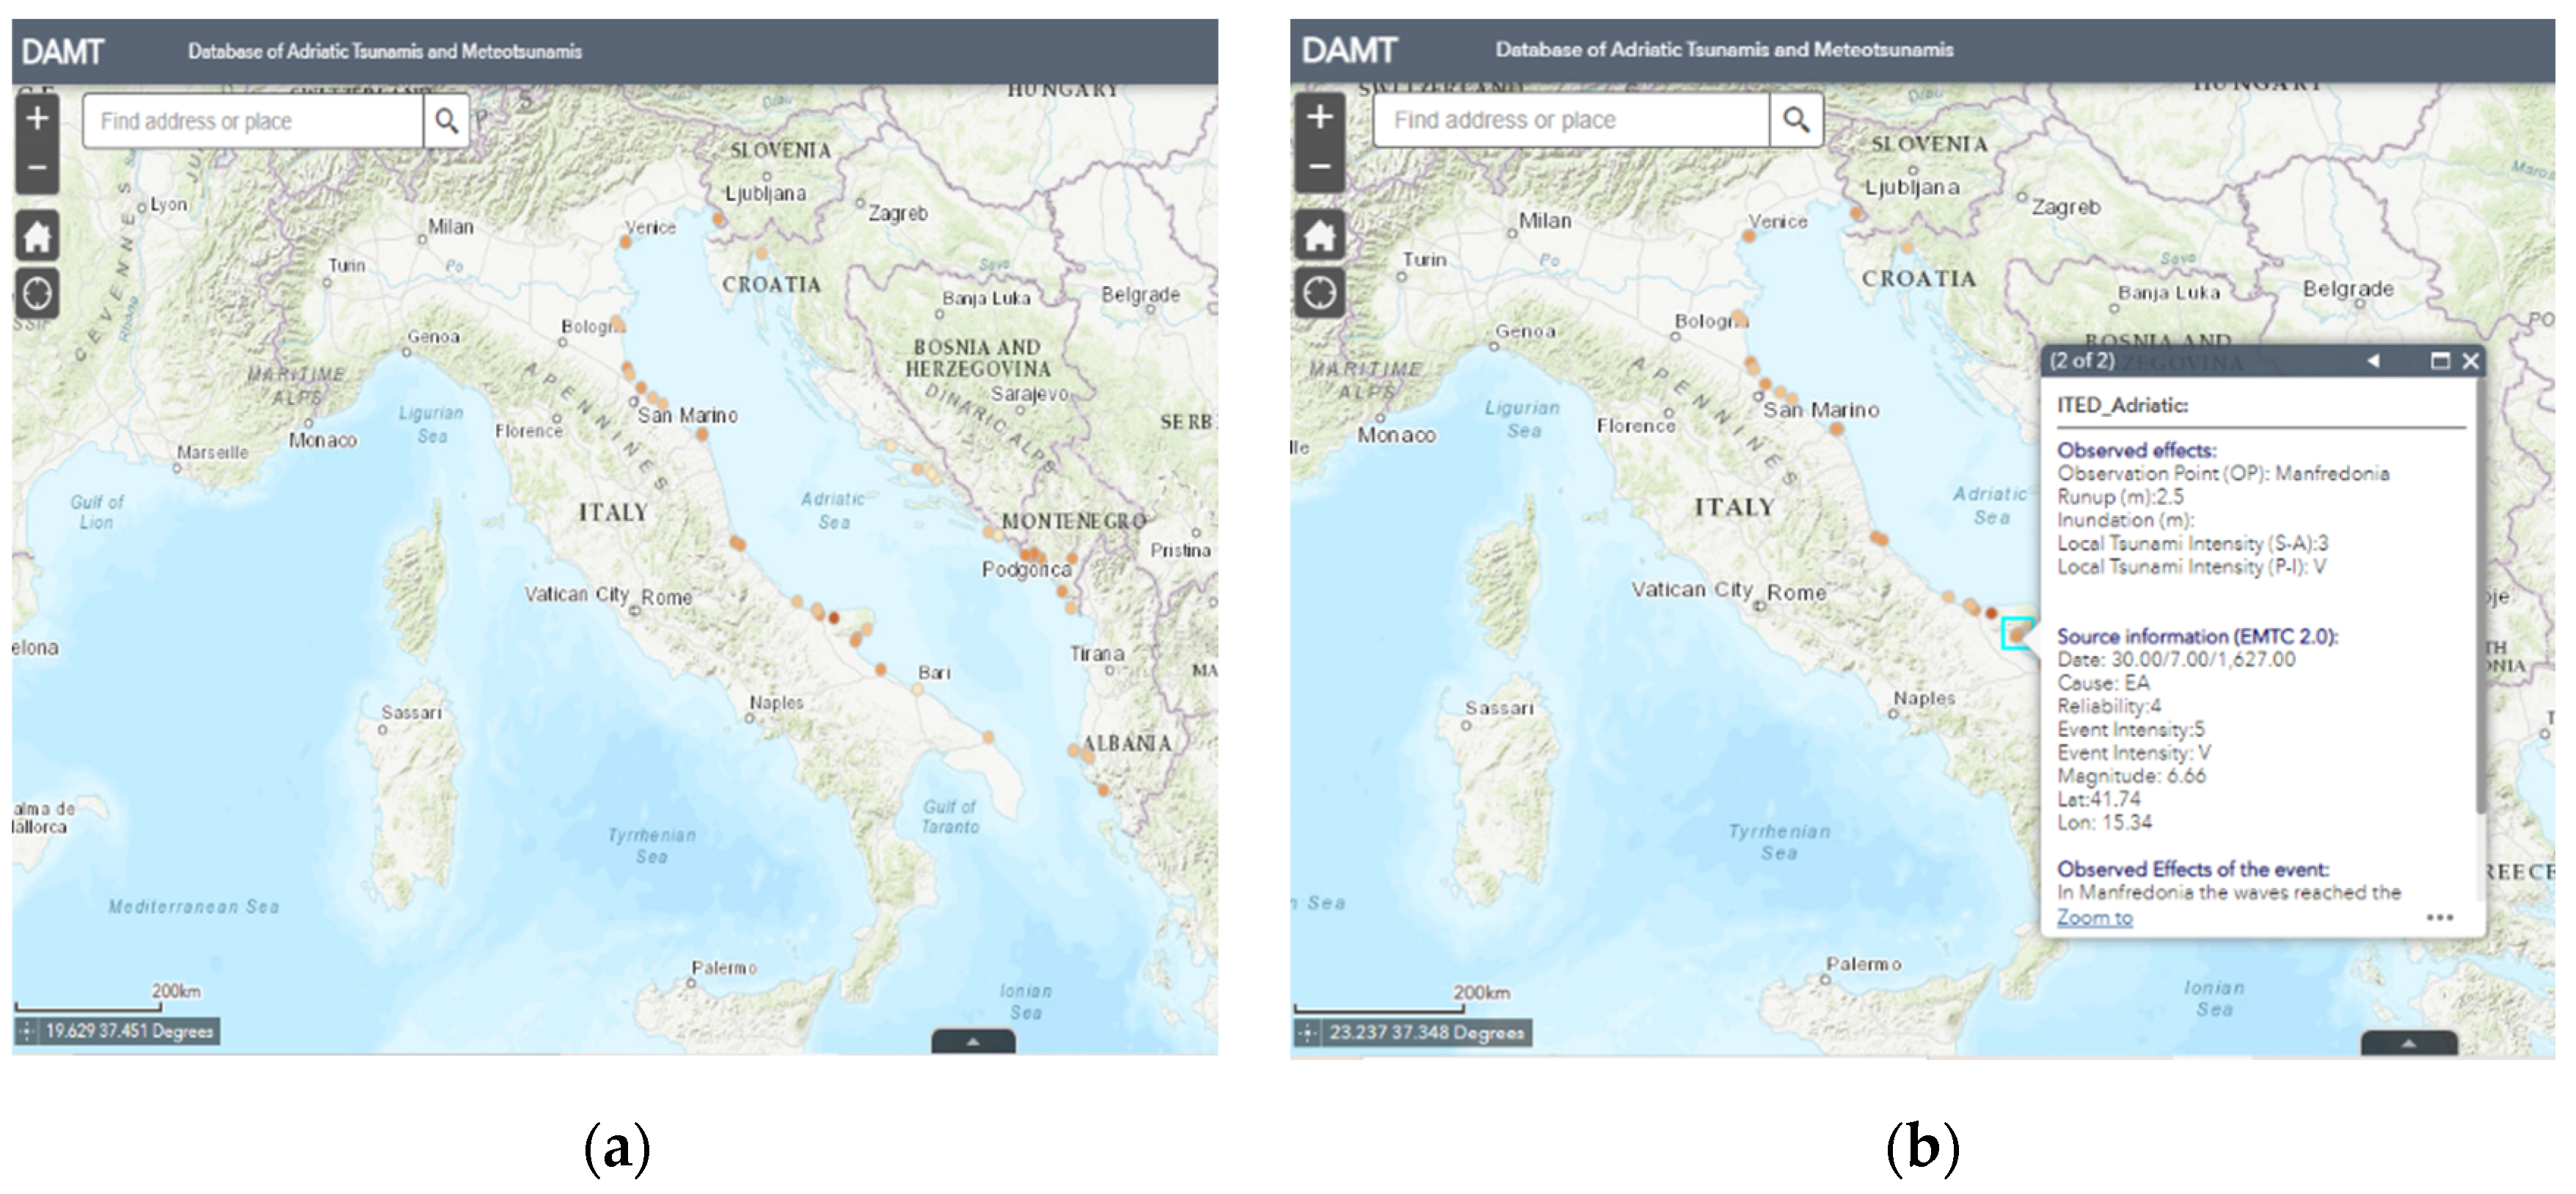Image resolution: width=2576 pixels, height=1194 pixels.
Task: Click the dark red point near Manfredonia on left map
Action: click(x=833, y=618)
